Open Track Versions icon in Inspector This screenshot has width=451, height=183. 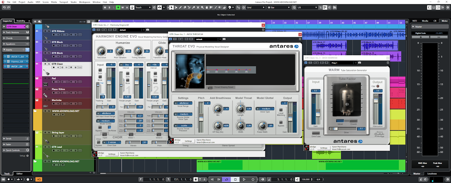tap(27, 32)
